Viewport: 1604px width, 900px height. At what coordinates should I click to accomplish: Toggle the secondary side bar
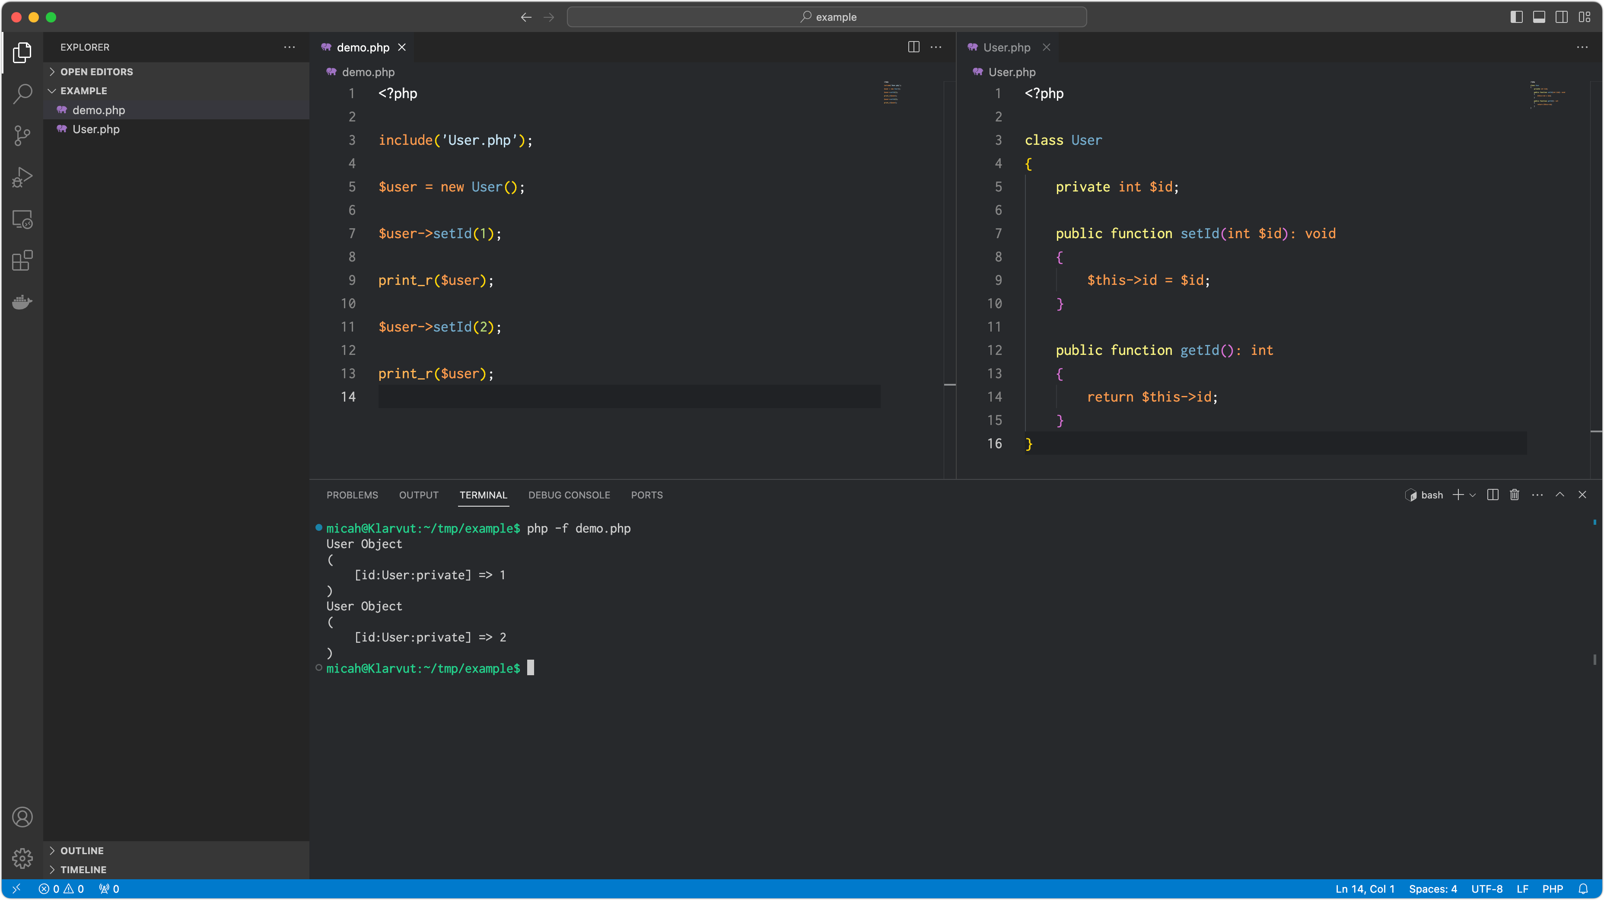(1562, 17)
